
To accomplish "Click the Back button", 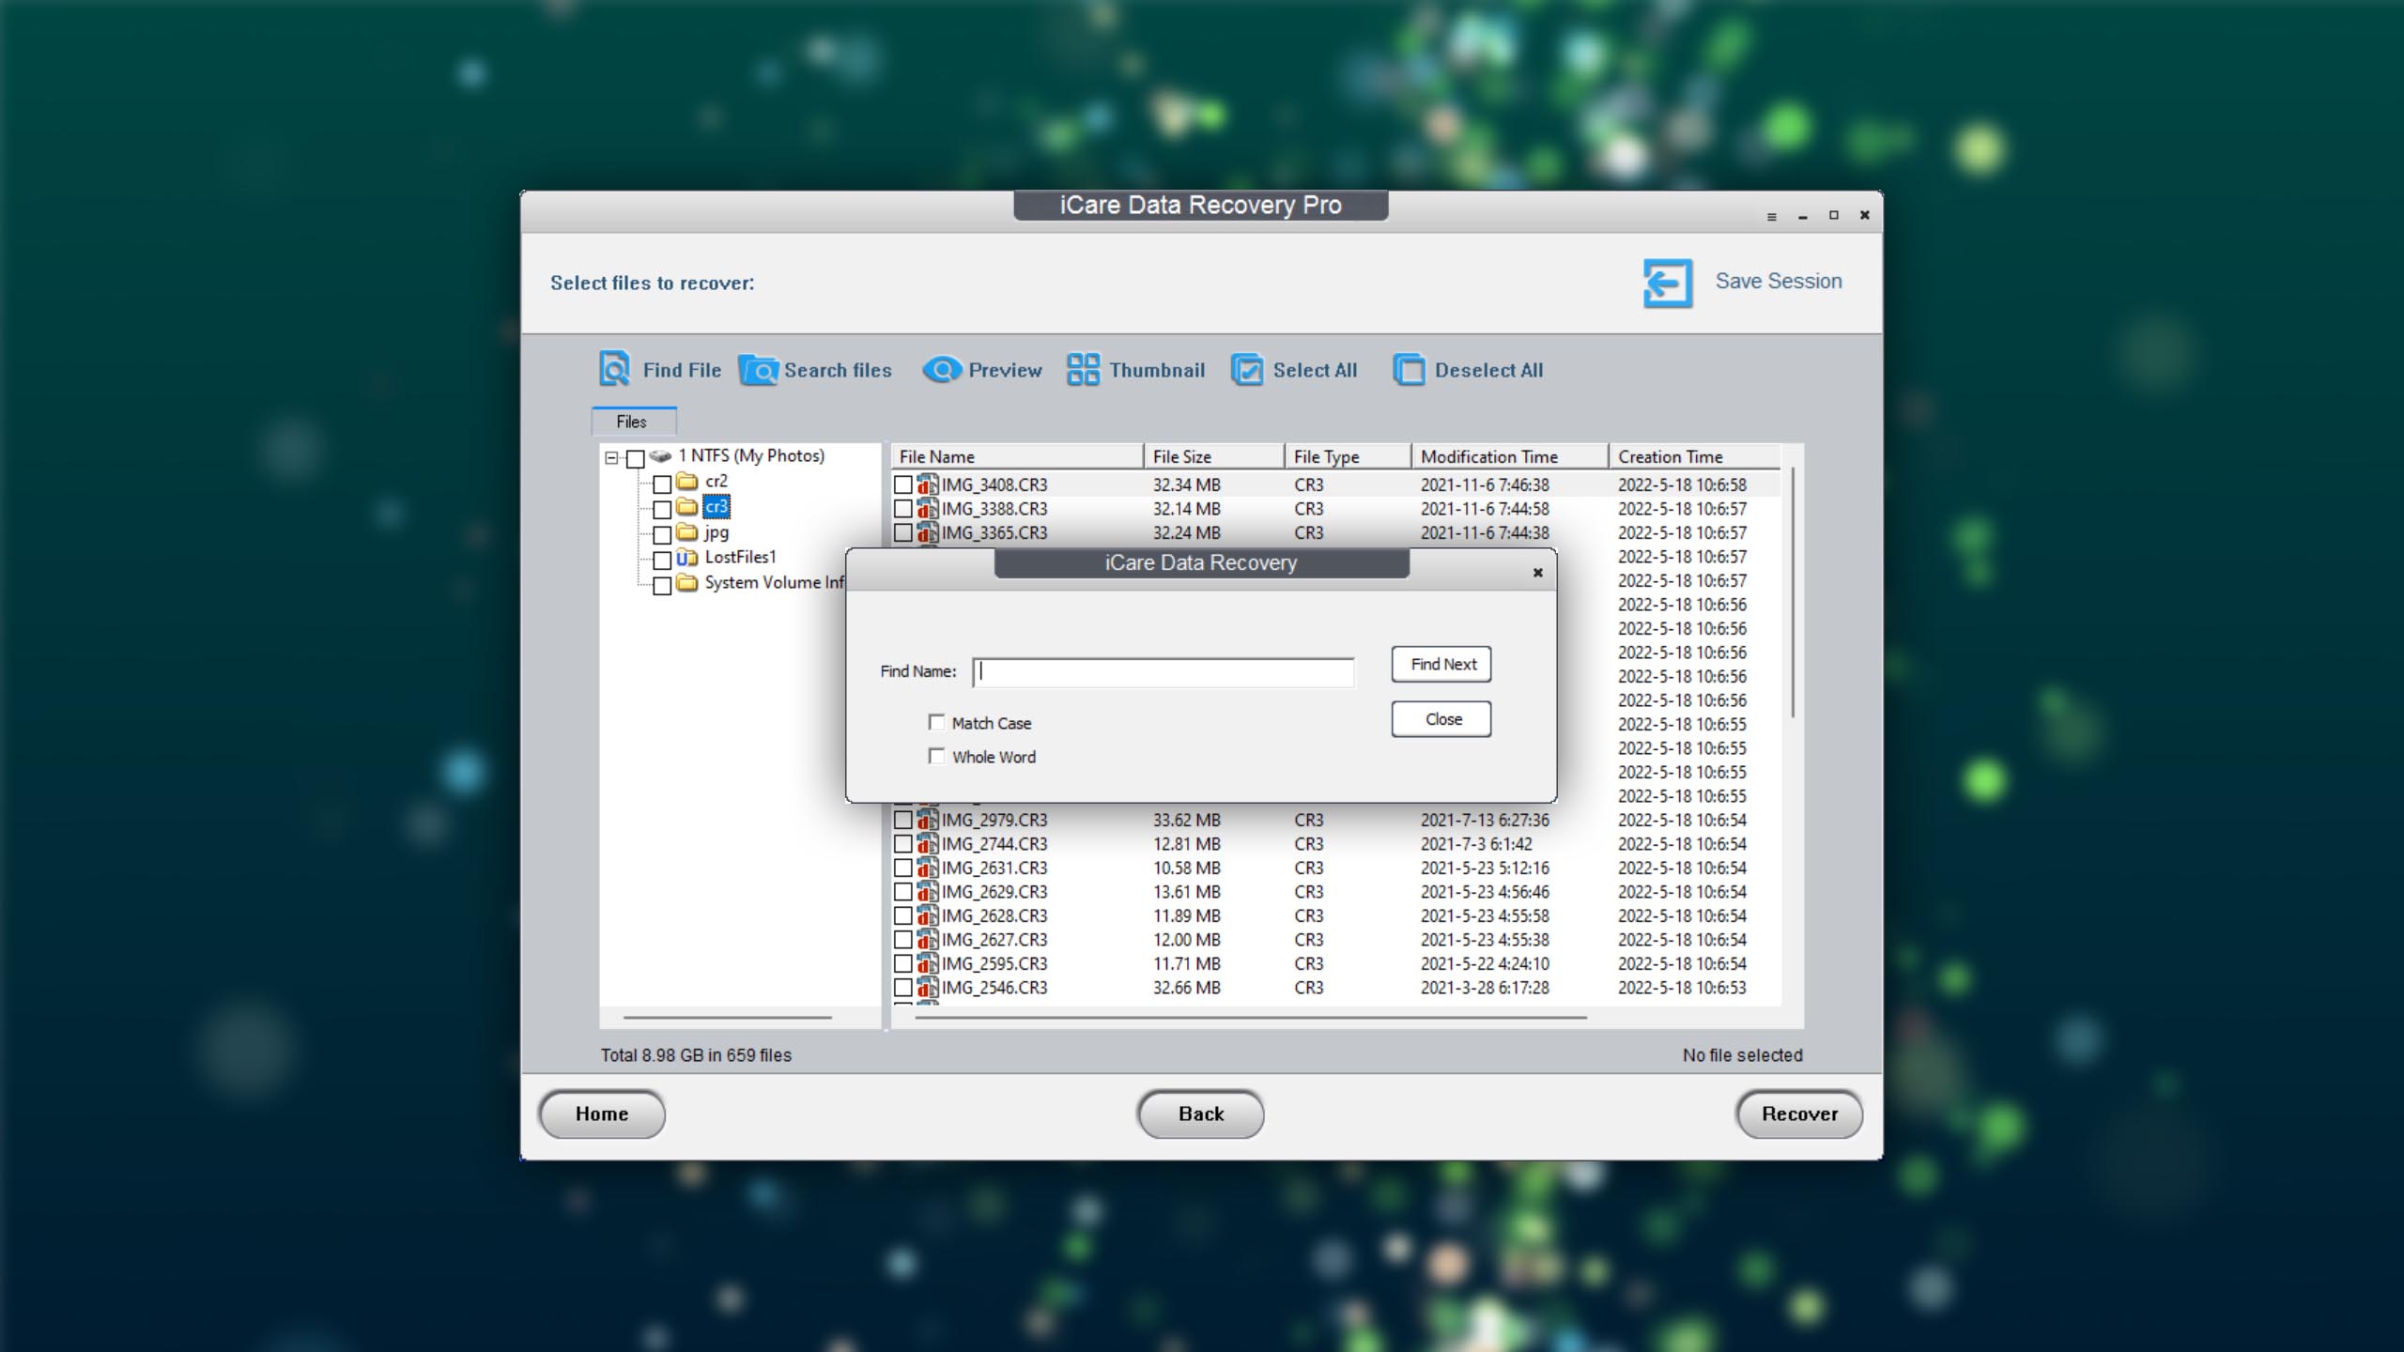I will tap(1200, 1114).
